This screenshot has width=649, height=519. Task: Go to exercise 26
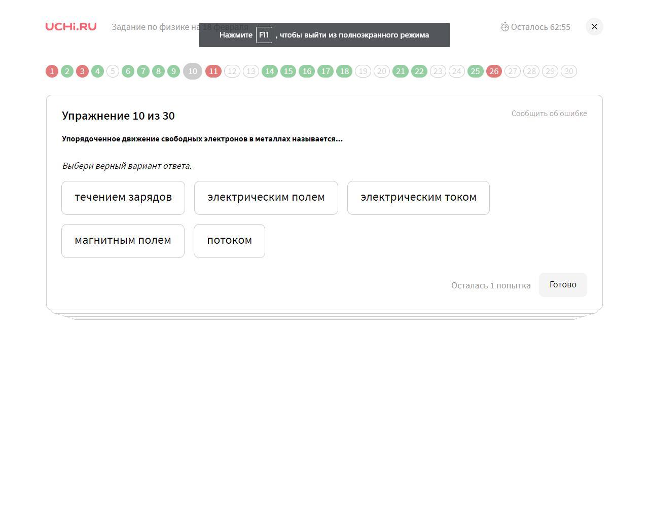(494, 71)
